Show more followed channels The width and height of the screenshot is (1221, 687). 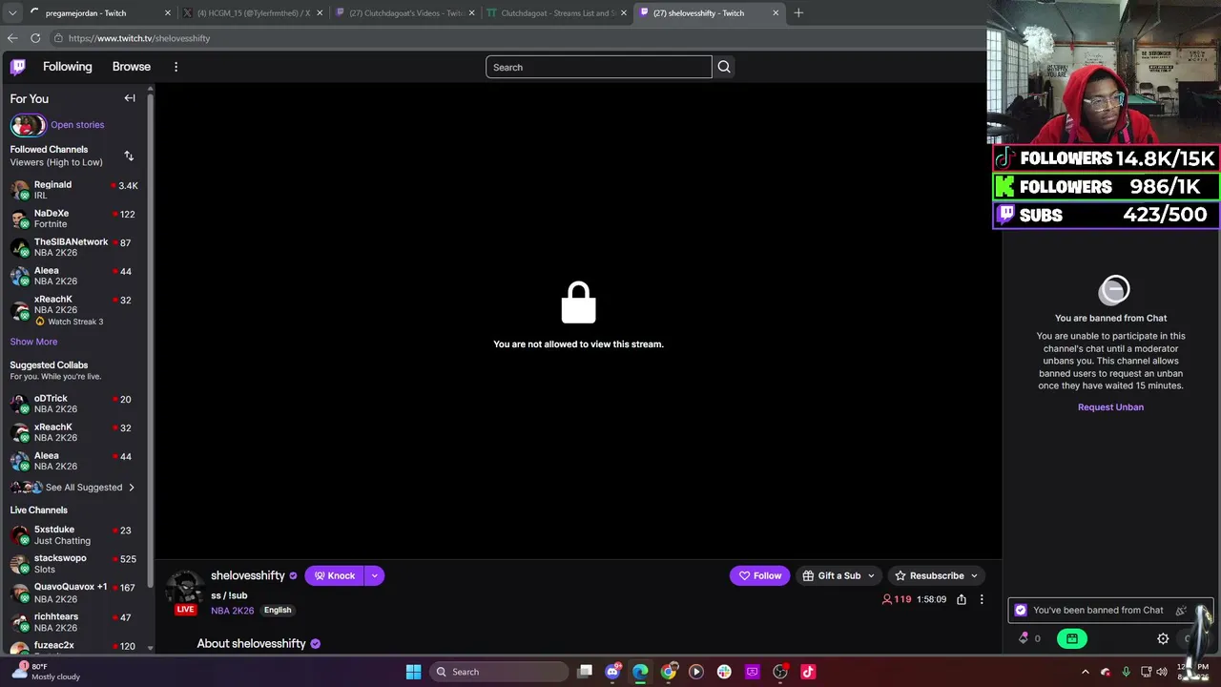pos(33,342)
